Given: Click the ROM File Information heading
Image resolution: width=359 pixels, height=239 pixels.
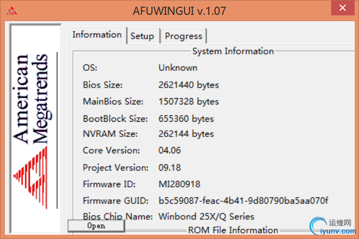Looking at the screenshot, I should [233, 230].
